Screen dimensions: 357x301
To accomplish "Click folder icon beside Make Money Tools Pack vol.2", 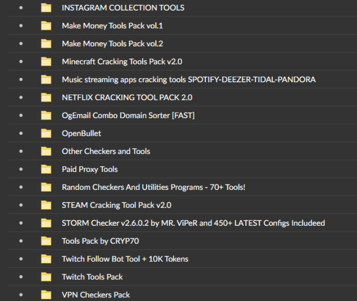I will (46, 44).
